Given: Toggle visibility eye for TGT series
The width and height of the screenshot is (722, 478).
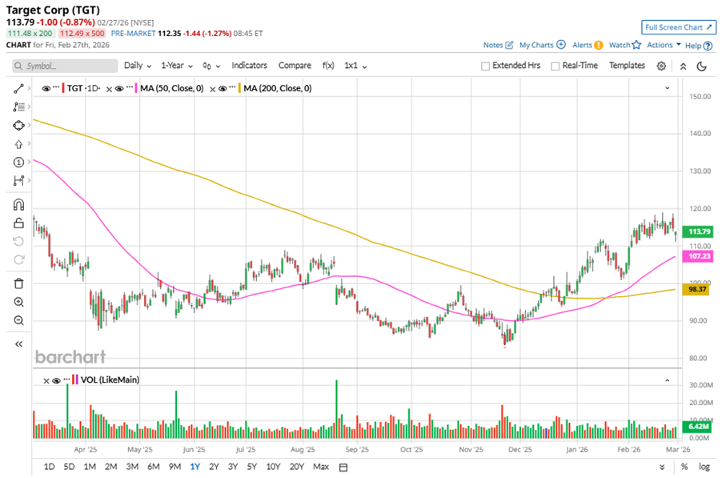Looking at the screenshot, I should point(46,88).
